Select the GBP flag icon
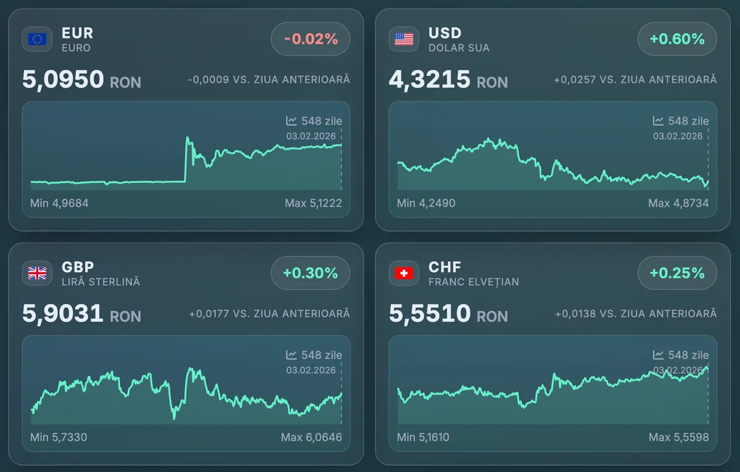 coord(37,273)
